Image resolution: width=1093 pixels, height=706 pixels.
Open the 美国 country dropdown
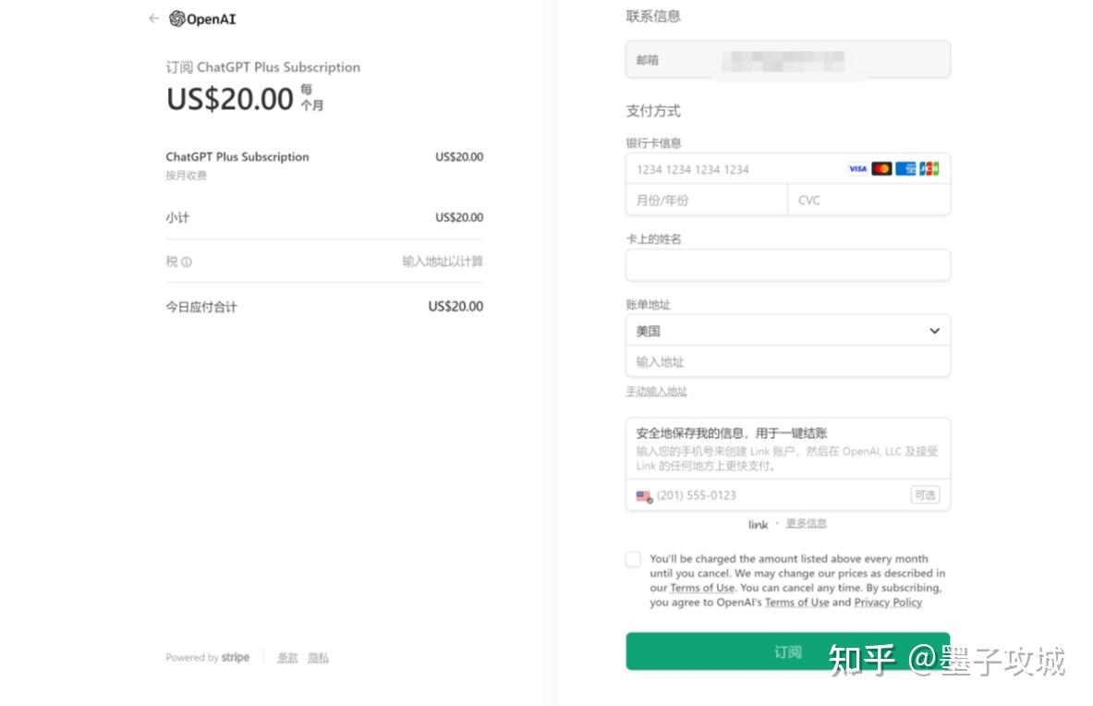[x=788, y=331]
